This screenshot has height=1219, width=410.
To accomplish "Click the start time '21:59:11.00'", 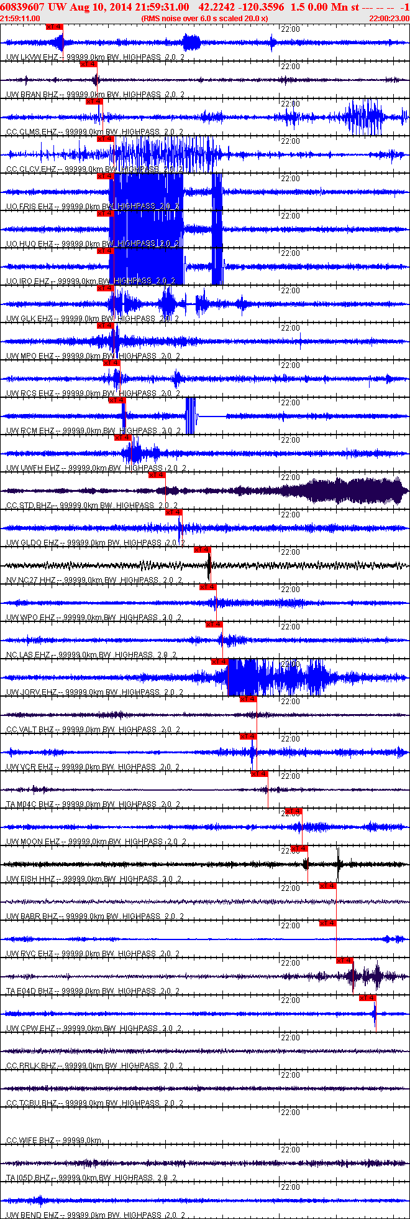I will 20,19.
